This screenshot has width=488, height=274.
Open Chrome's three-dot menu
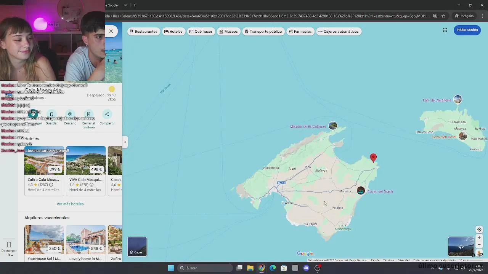(482, 16)
